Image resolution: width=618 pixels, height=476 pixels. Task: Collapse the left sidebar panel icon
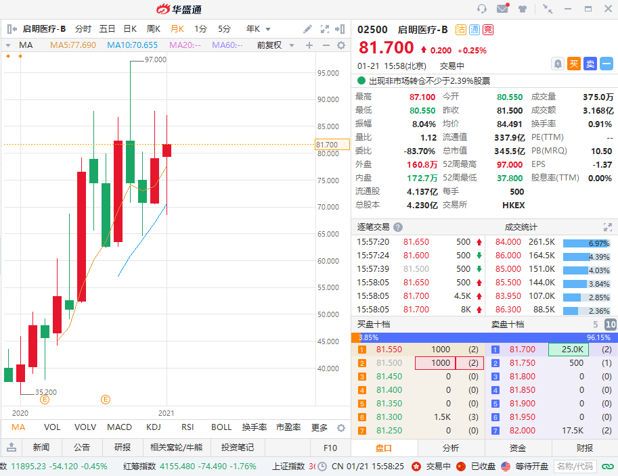[x=12, y=29]
